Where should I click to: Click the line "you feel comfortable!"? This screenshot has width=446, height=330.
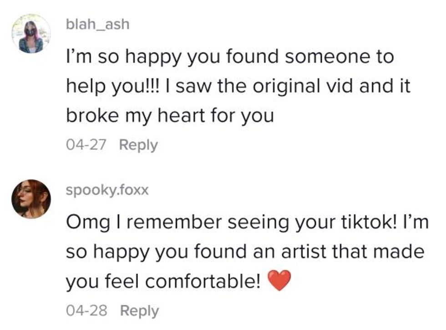(164, 282)
